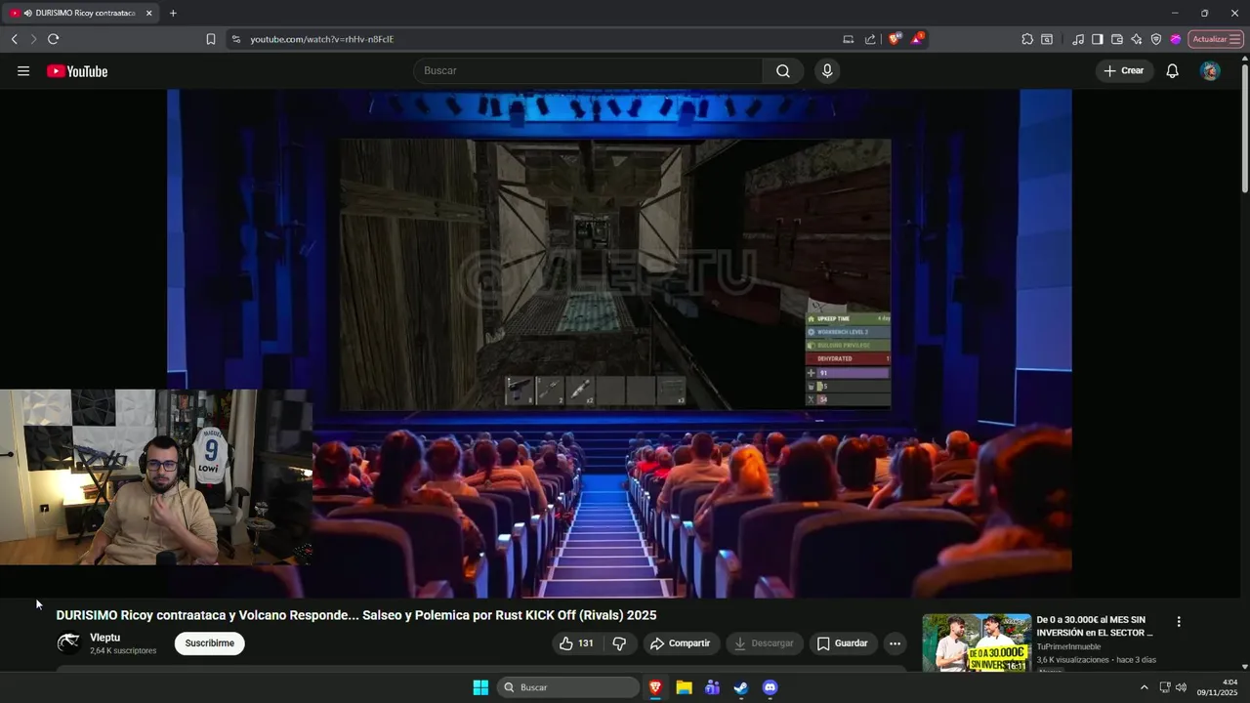Select the youtube.com address bar URL

[x=322, y=39]
